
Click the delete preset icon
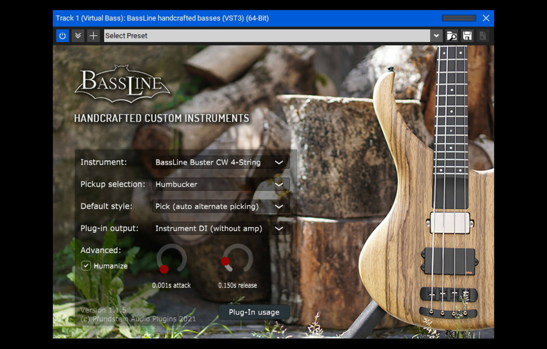coord(483,36)
